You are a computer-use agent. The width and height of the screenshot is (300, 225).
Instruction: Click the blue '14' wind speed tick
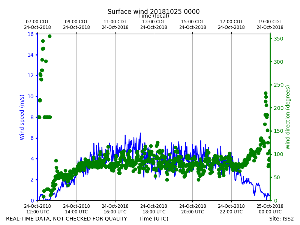coord(30,55)
